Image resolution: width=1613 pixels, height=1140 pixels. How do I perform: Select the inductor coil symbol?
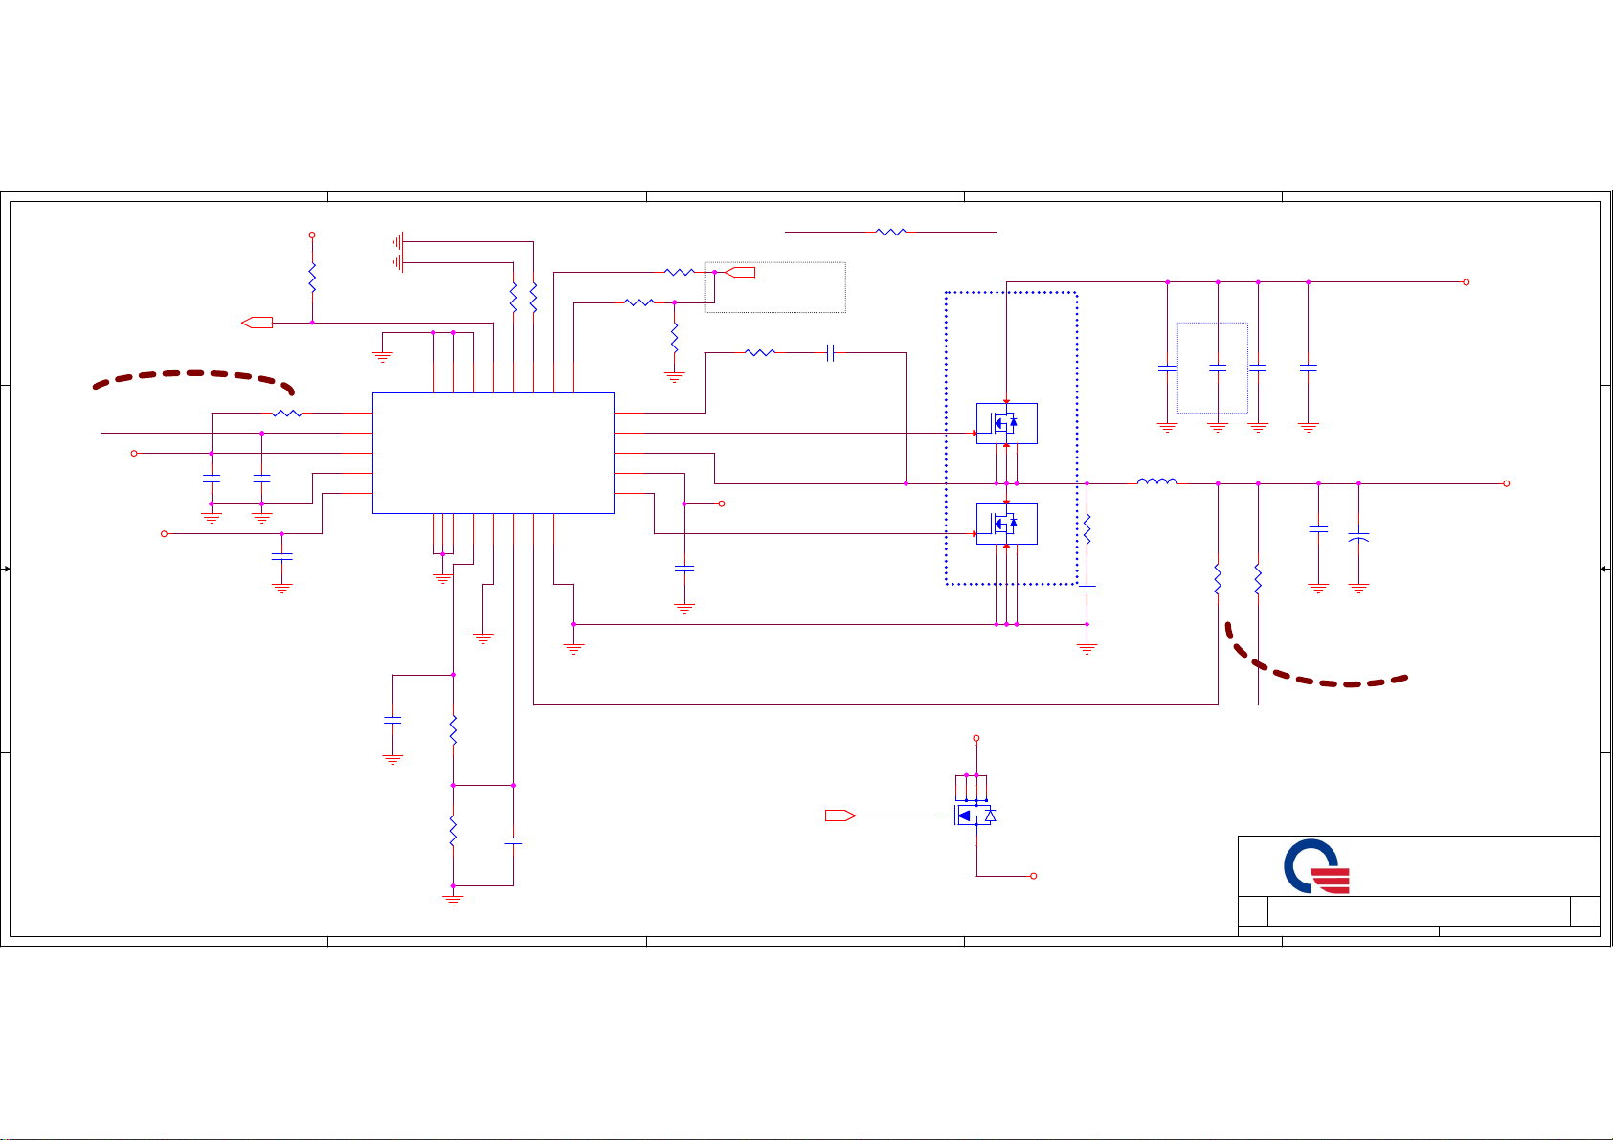click(x=1157, y=481)
